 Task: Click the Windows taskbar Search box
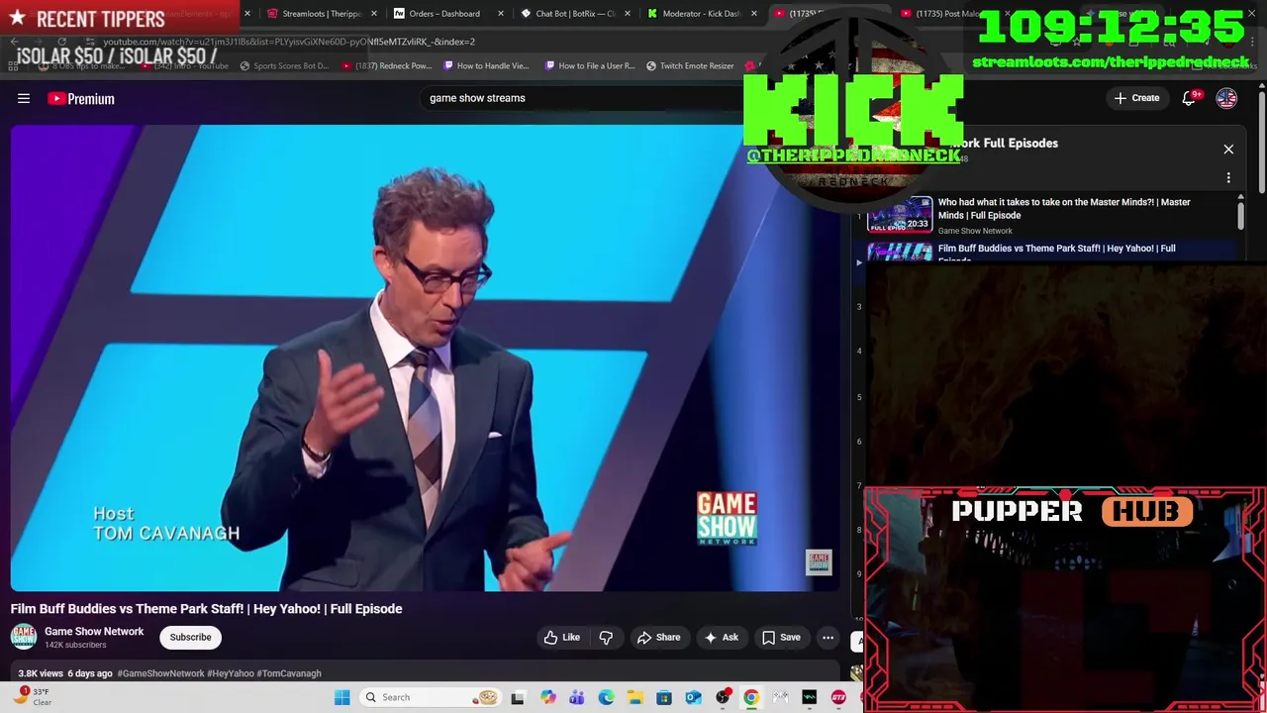coord(431,697)
